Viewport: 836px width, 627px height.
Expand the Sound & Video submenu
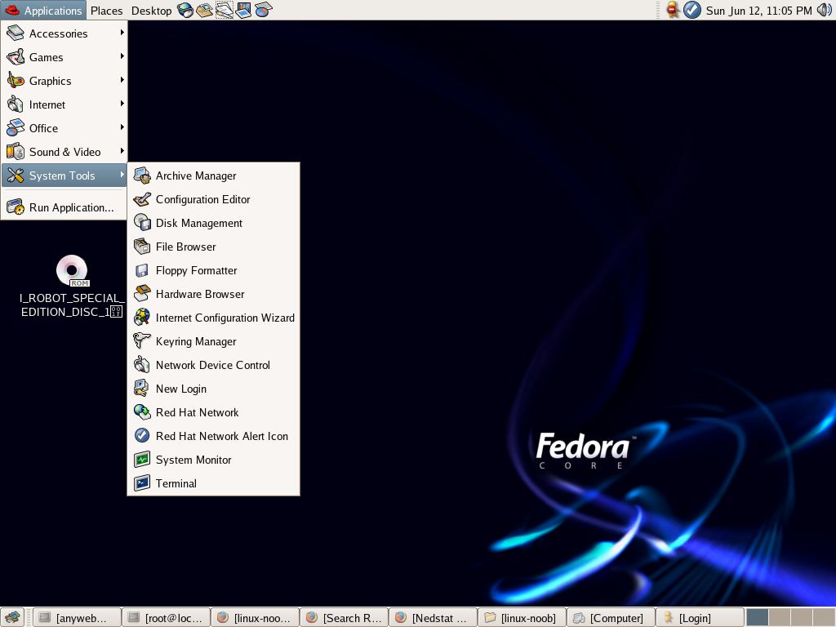[x=64, y=152]
